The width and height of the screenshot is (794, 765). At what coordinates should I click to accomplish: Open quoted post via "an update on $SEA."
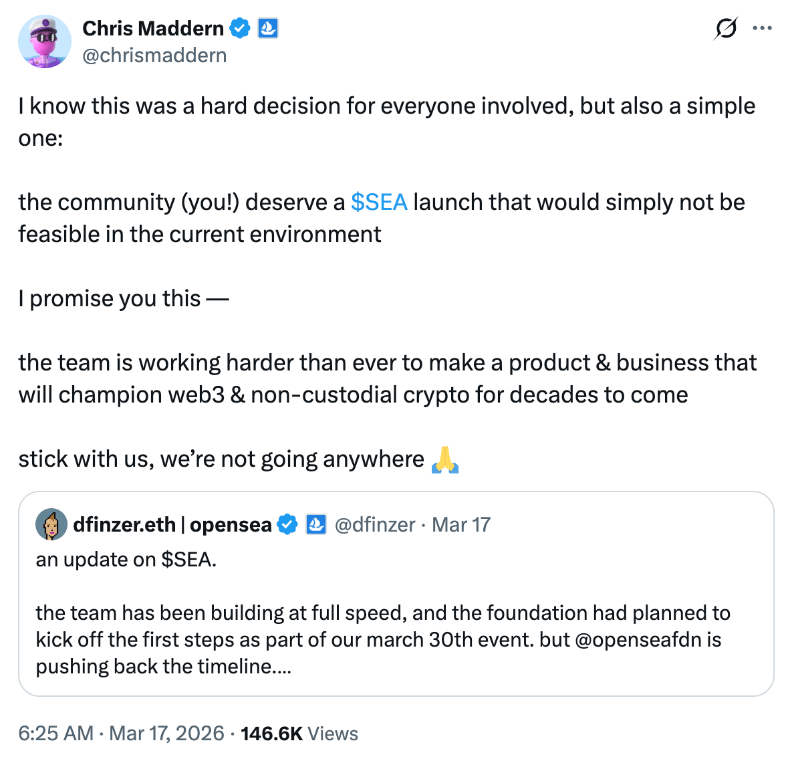click(126, 560)
